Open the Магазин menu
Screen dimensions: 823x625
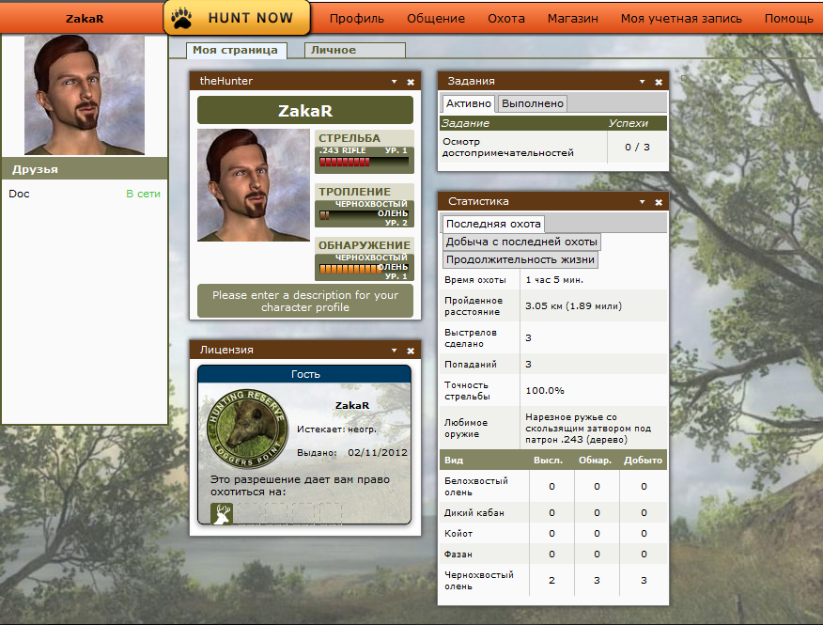tap(573, 19)
